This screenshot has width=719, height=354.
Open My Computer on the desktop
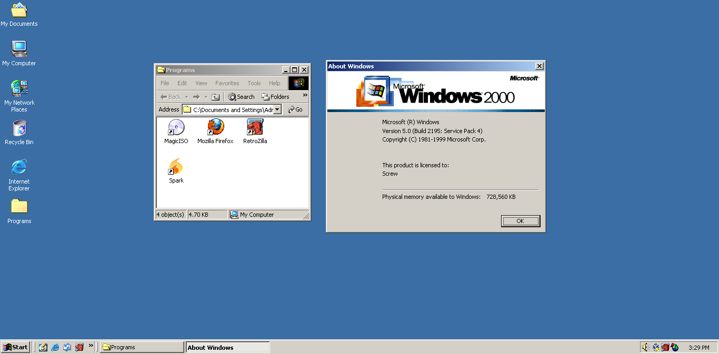click(x=19, y=54)
